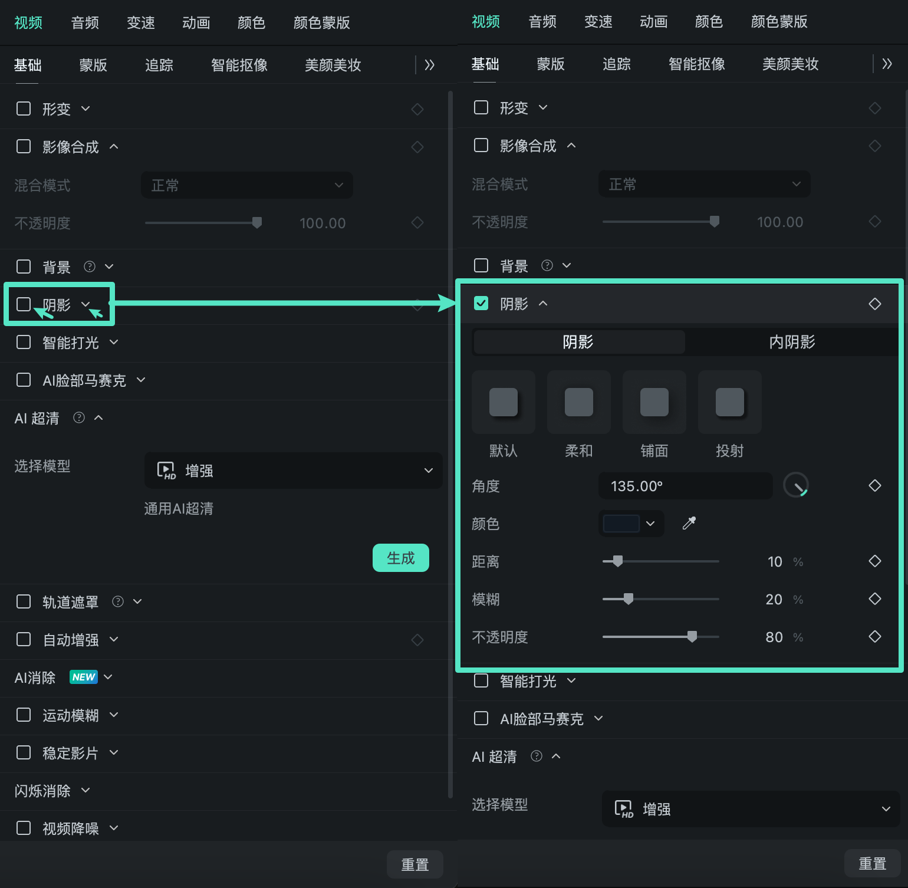The height and width of the screenshot is (888, 908).
Task: Add keyframe for 角度 in right panel
Action: pyautogui.click(x=875, y=485)
